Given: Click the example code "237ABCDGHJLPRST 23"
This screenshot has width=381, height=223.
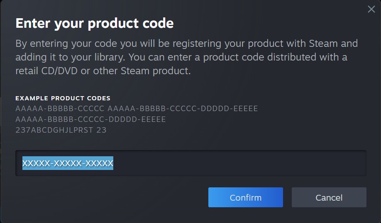Looking at the screenshot, I should coord(61,130).
